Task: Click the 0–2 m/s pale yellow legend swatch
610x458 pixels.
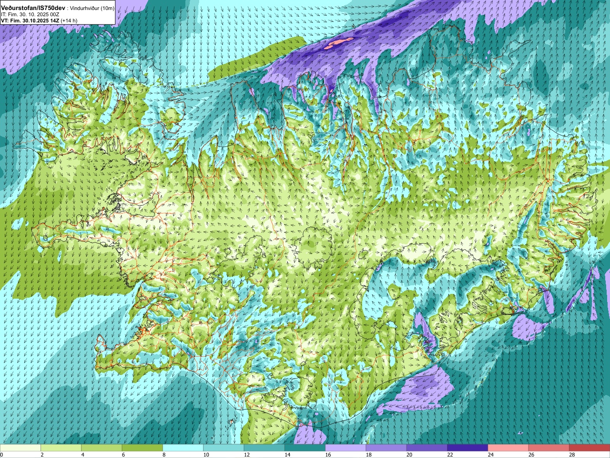Action: pyautogui.click(x=20, y=448)
